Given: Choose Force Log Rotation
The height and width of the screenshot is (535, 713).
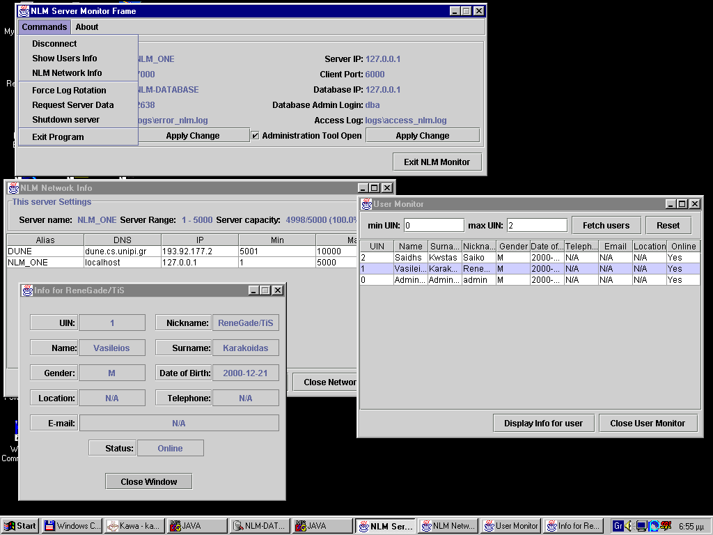Looking at the screenshot, I should coord(69,90).
